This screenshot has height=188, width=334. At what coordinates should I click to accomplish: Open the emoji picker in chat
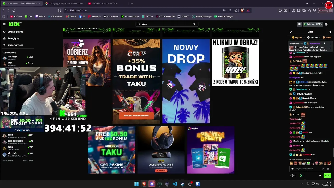(328, 169)
